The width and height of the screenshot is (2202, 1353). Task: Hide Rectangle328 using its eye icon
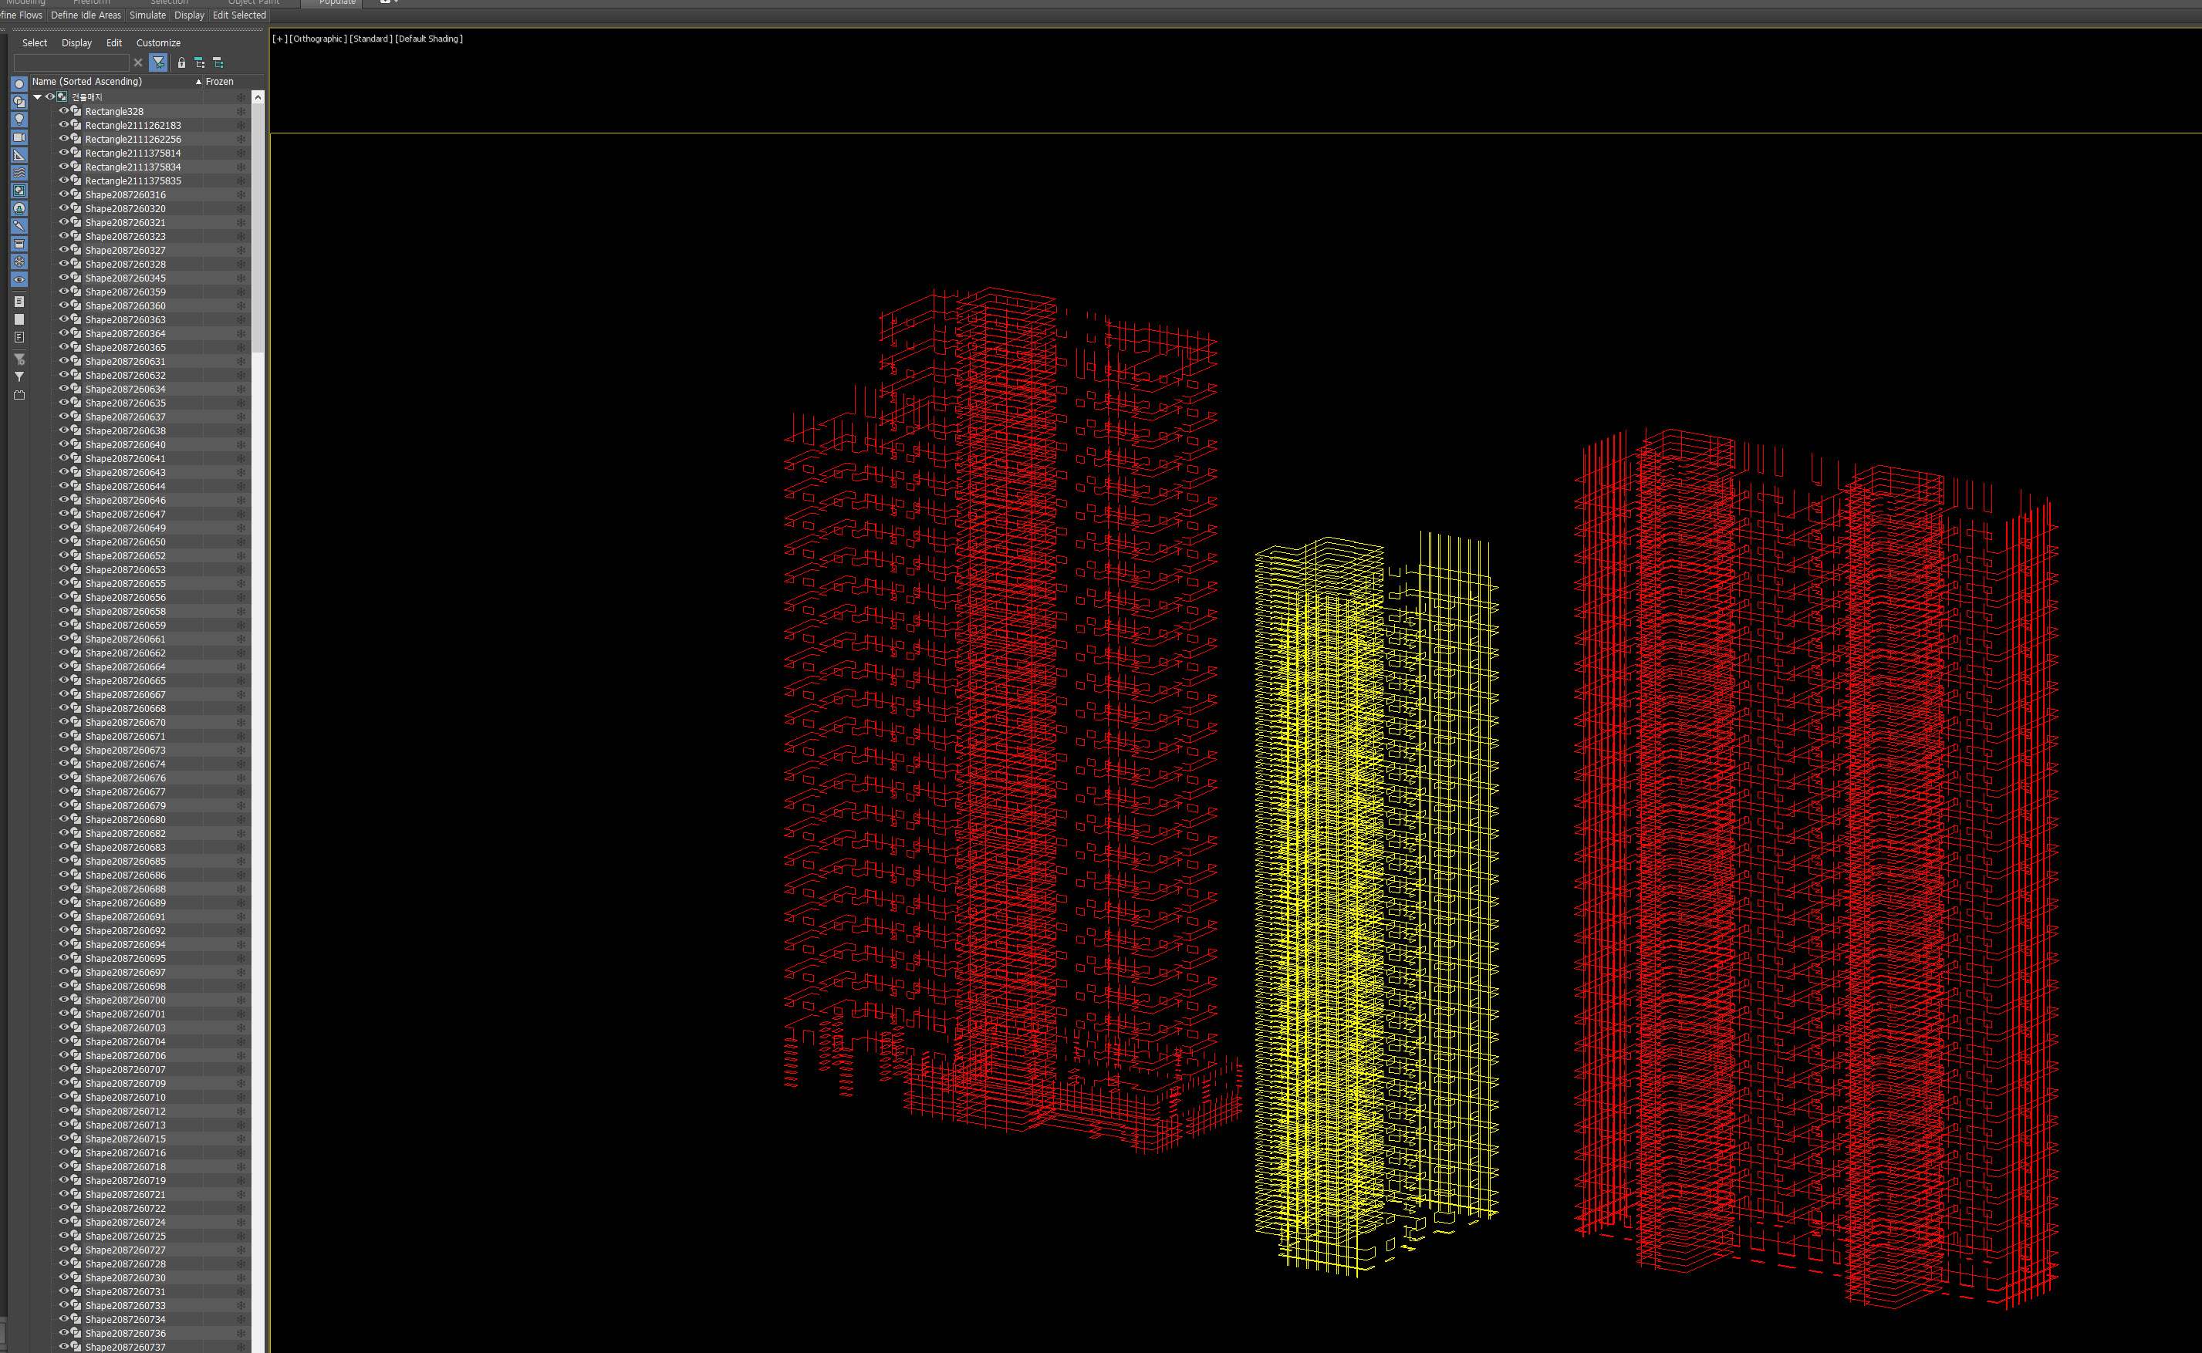(x=63, y=111)
